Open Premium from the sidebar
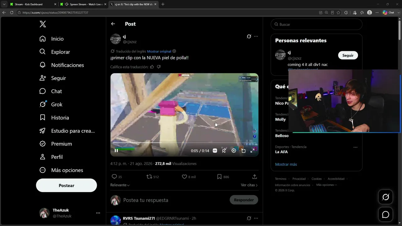402x226 pixels. click(56, 144)
